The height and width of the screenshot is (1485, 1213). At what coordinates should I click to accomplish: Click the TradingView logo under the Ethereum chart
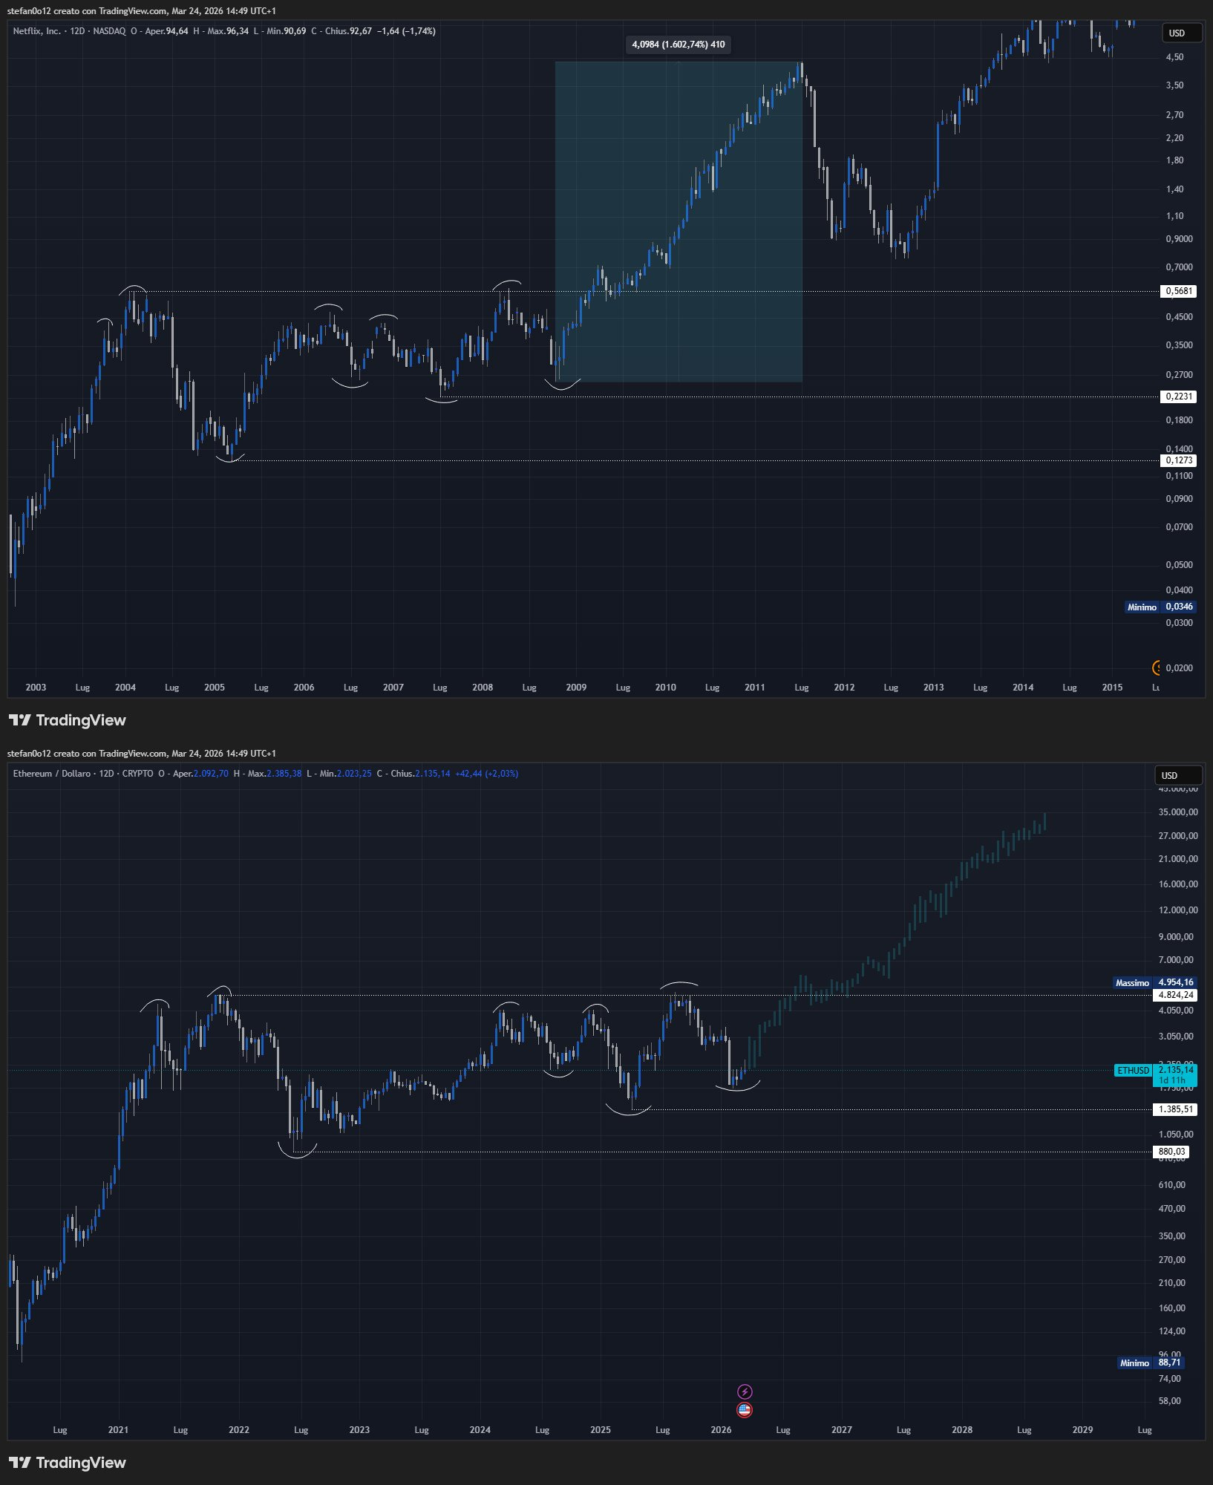click(67, 1463)
